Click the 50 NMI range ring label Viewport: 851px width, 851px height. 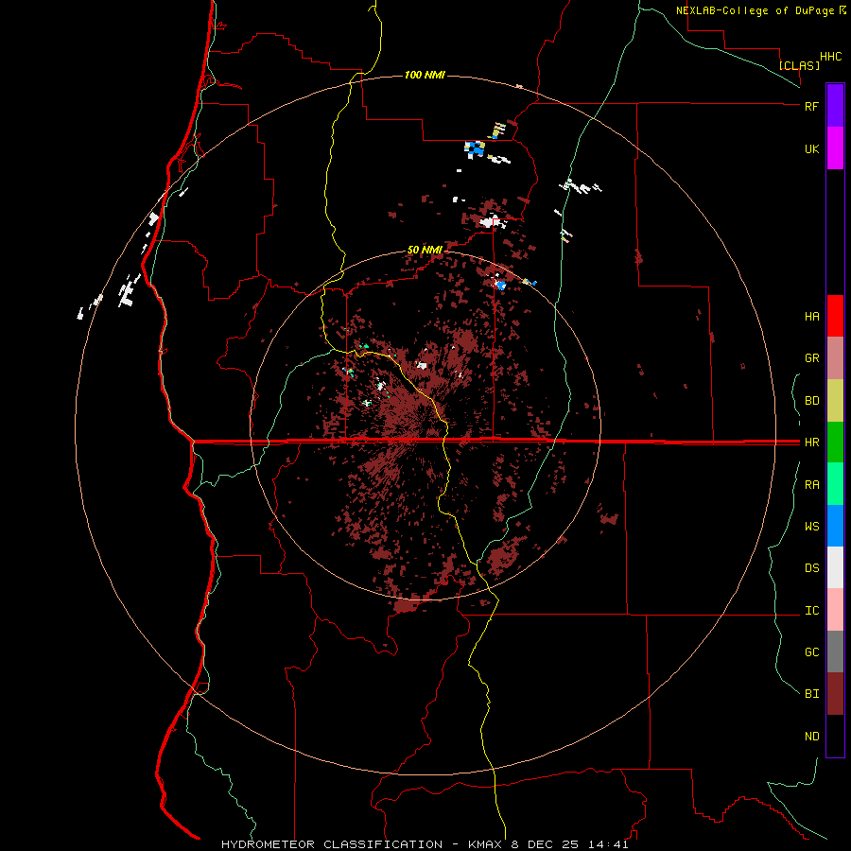click(x=425, y=251)
